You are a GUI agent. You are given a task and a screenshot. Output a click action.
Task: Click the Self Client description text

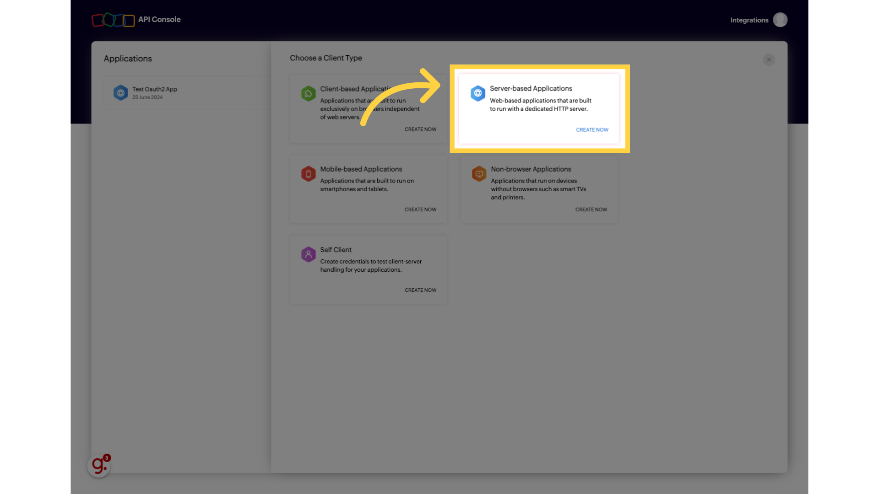pos(371,266)
